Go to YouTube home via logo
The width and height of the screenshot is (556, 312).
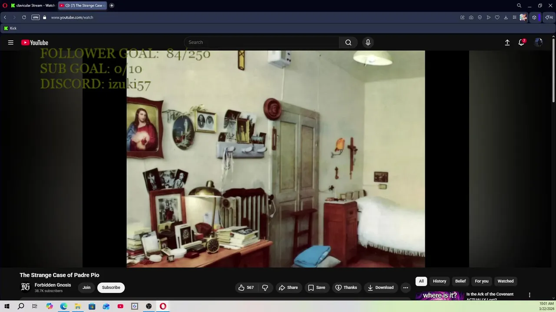35,42
